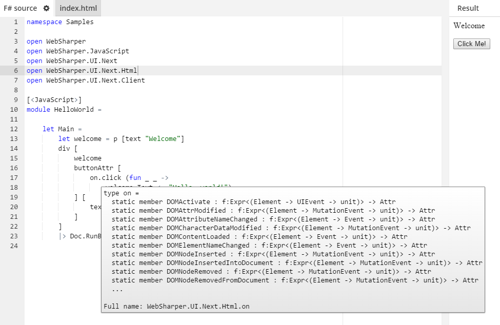Click 'open WebSharper.UI.Next.Client' line

coord(86,80)
